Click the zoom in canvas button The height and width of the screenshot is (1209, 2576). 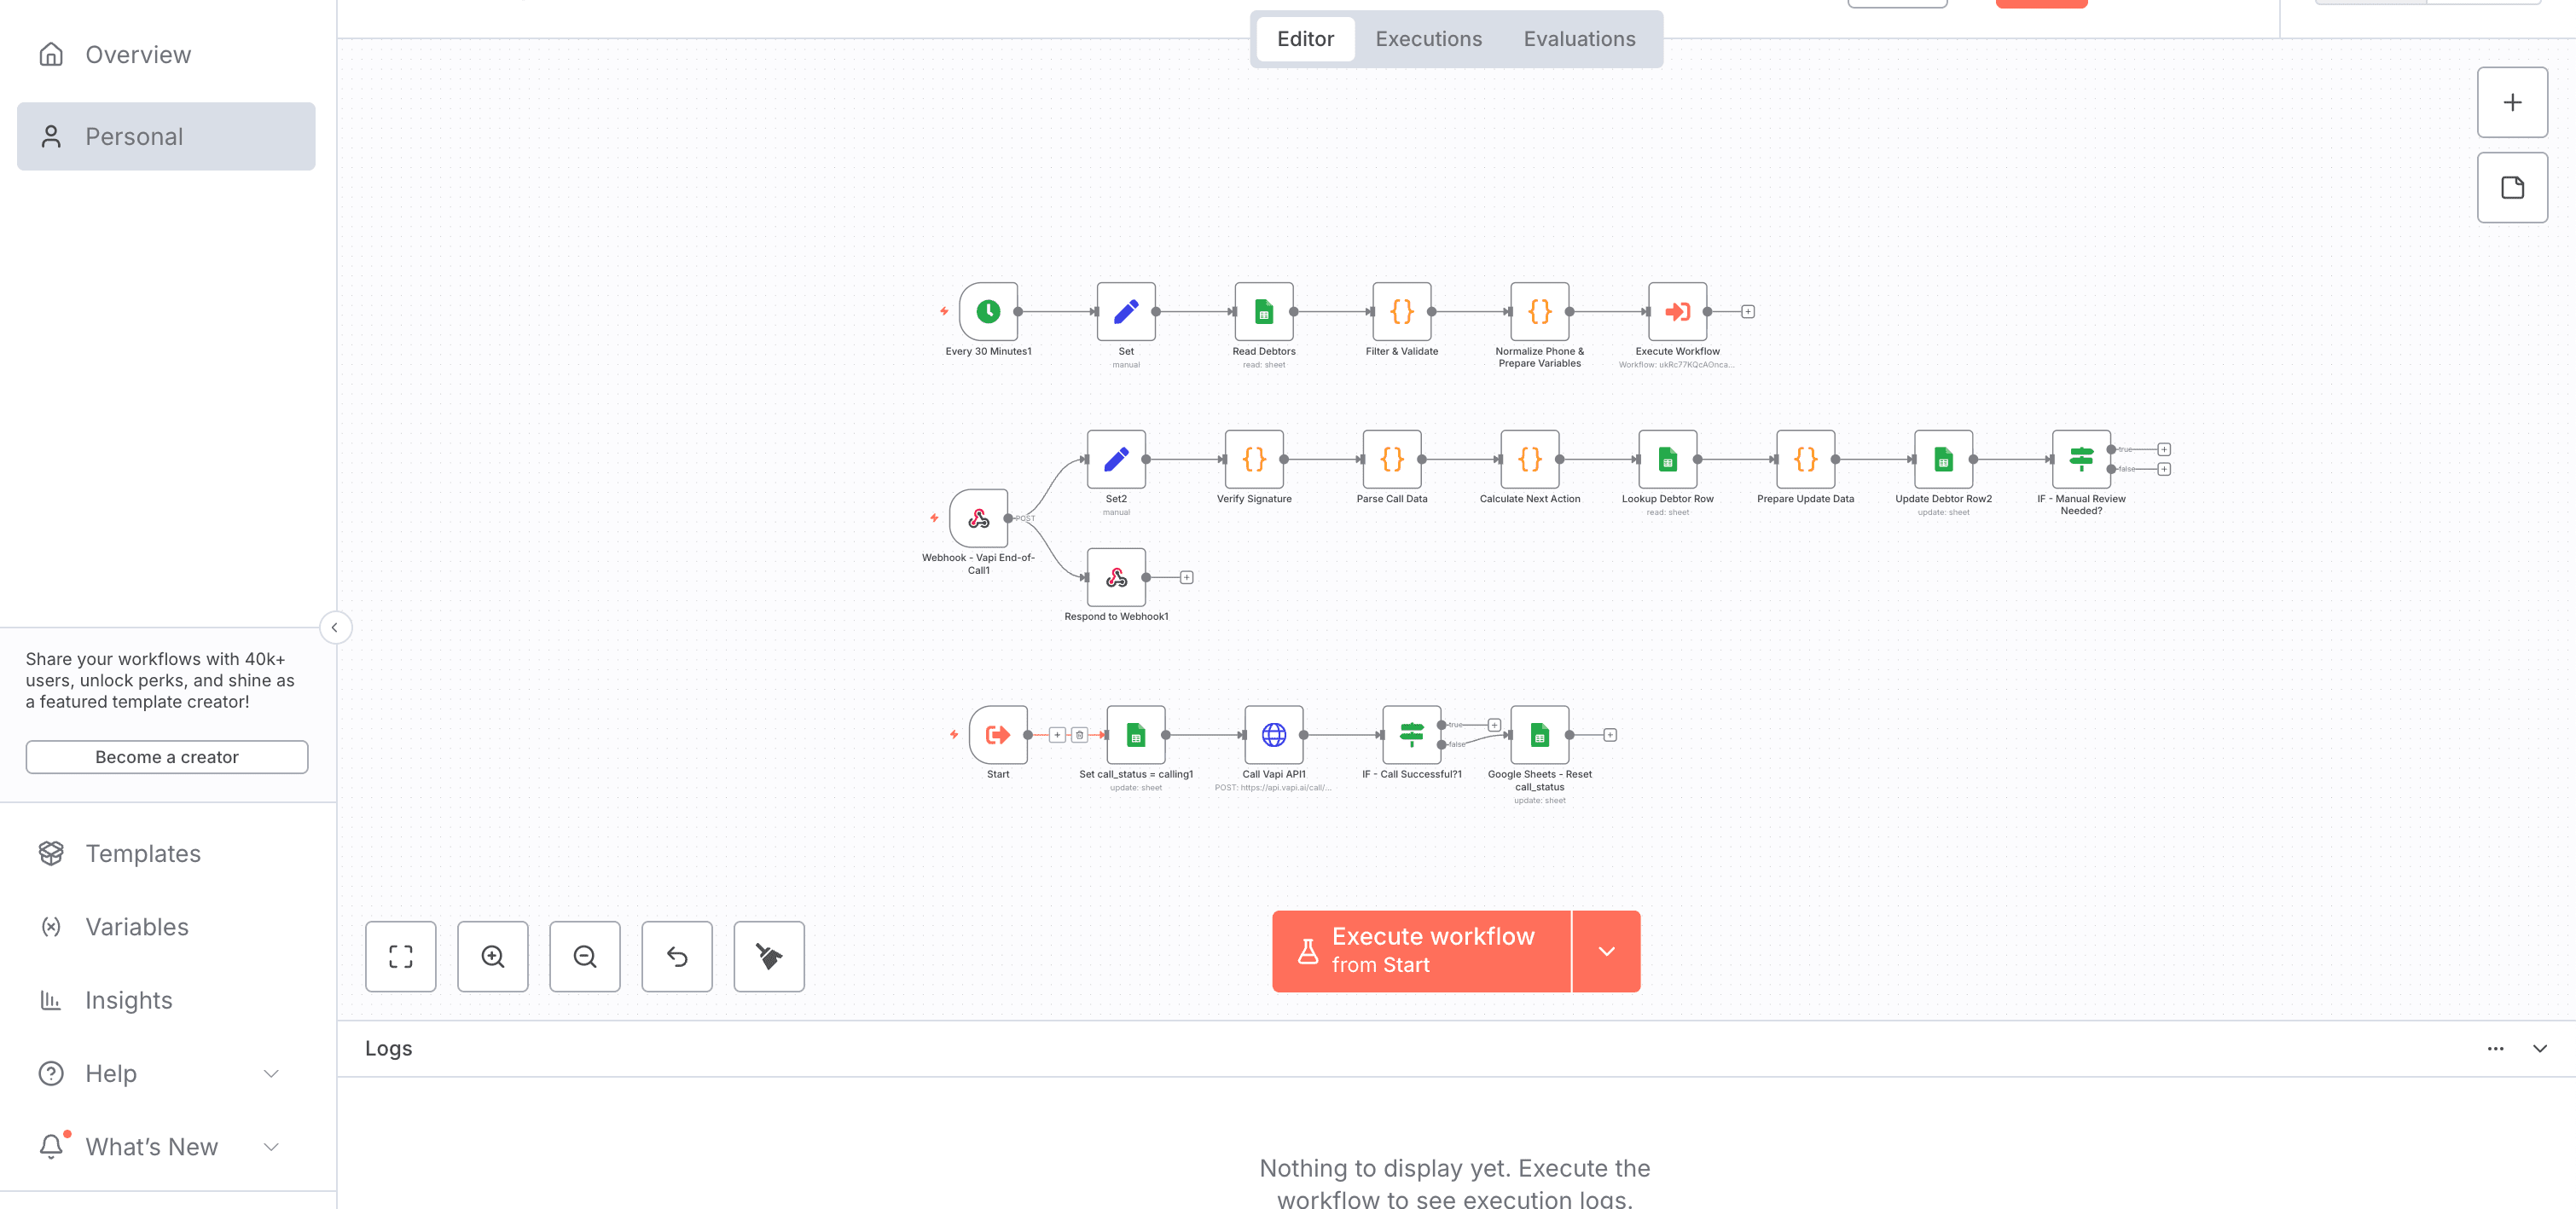tap(493, 957)
